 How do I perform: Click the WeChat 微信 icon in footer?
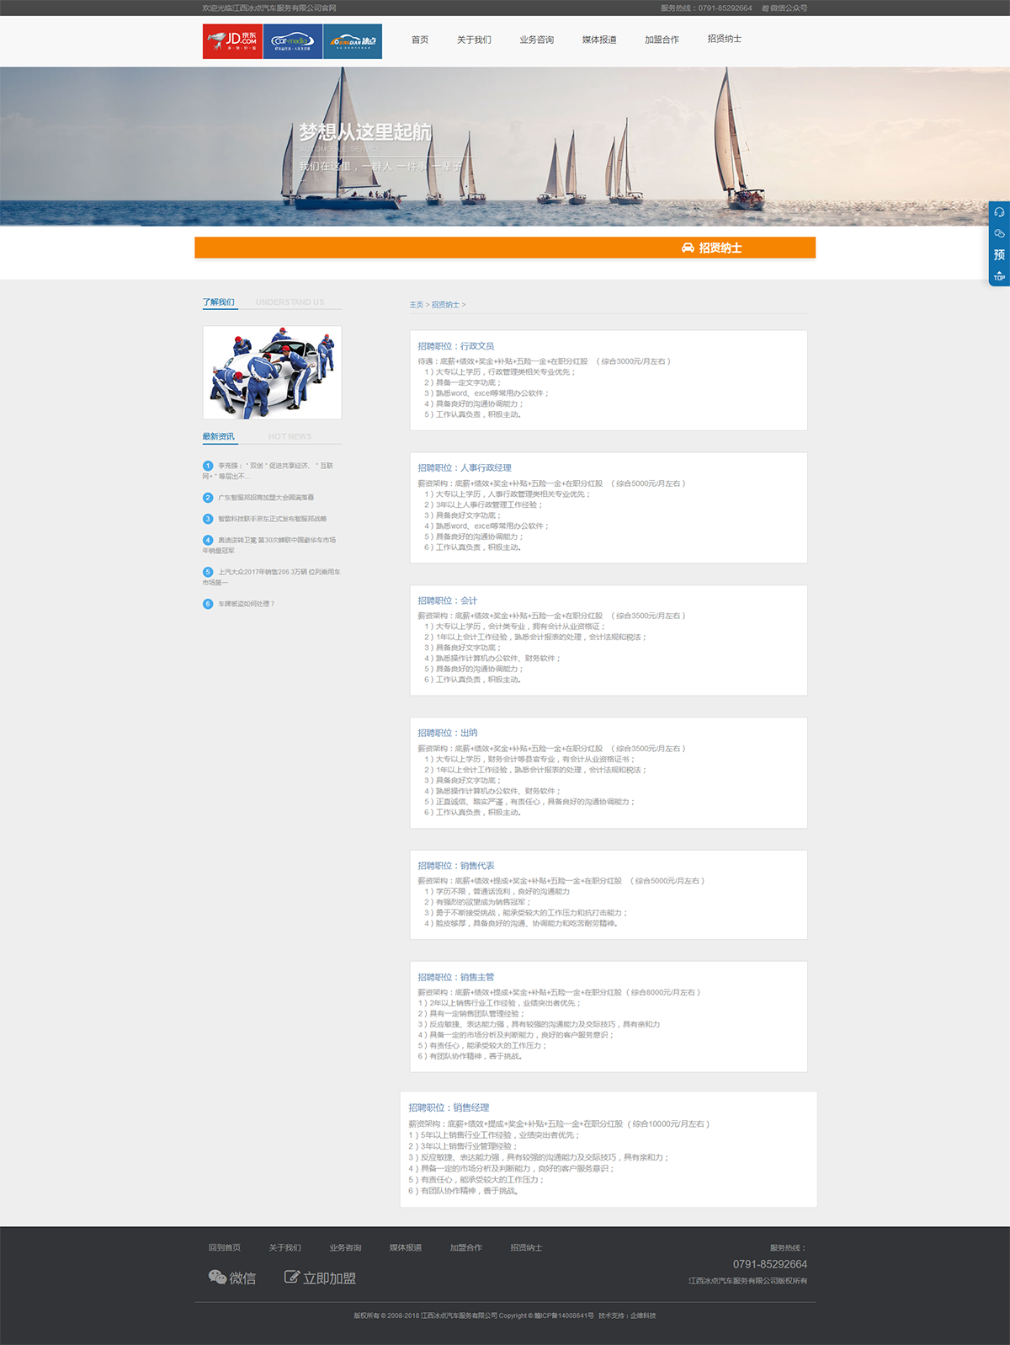217,1278
